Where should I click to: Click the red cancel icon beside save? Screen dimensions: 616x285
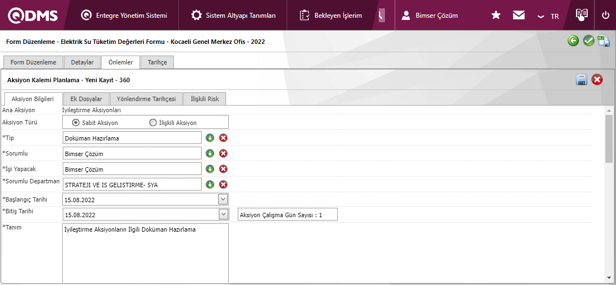tap(597, 79)
